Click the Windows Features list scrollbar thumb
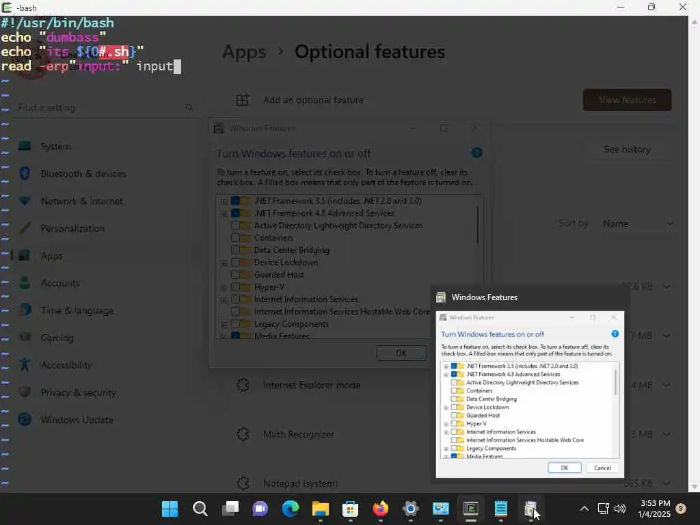 pos(477,224)
